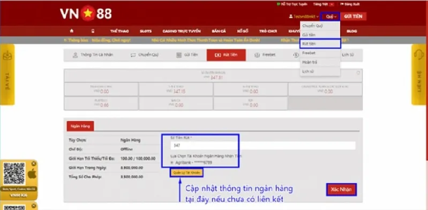Screen dimensions: 428x210
Task: Choose Hoàn trả from the Quỹ dropdown
Action: (320, 62)
